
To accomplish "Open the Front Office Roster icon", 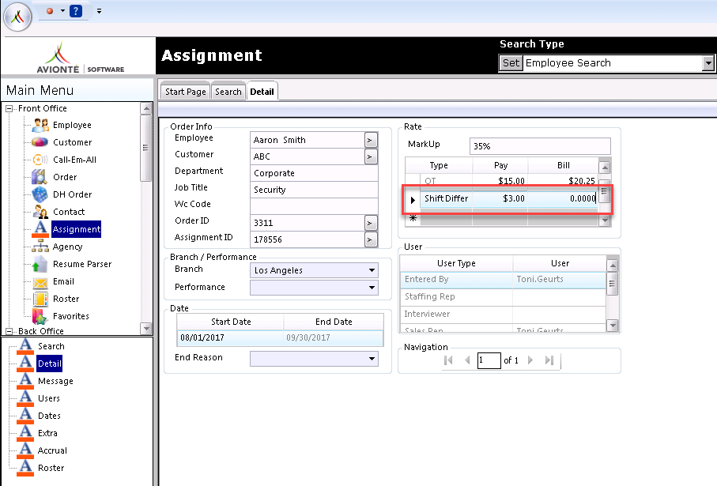I will coord(40,299).
